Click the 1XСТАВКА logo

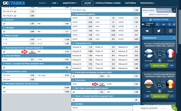(14, 3)
